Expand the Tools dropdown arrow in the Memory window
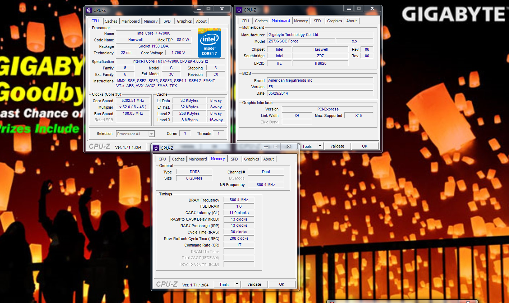This screenshot has height=303, width=509. [x=237, y=284]
